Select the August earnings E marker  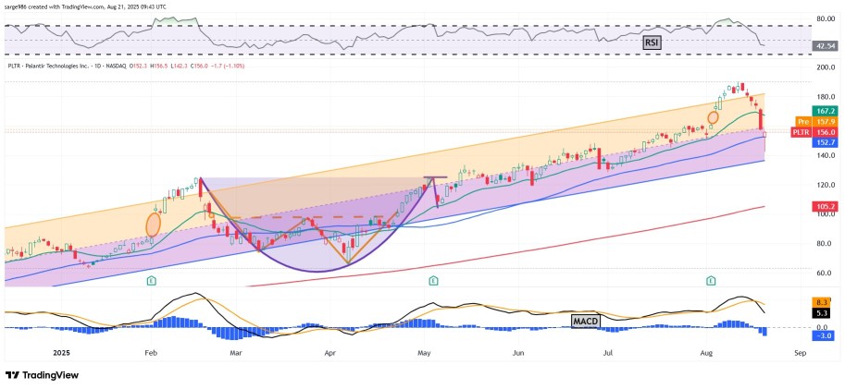tap(712, 280)
